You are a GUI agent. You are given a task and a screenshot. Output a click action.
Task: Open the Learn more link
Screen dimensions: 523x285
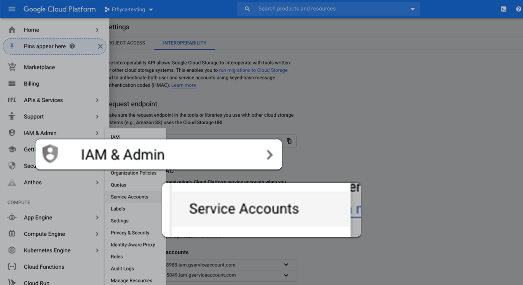tap(183, 85)
